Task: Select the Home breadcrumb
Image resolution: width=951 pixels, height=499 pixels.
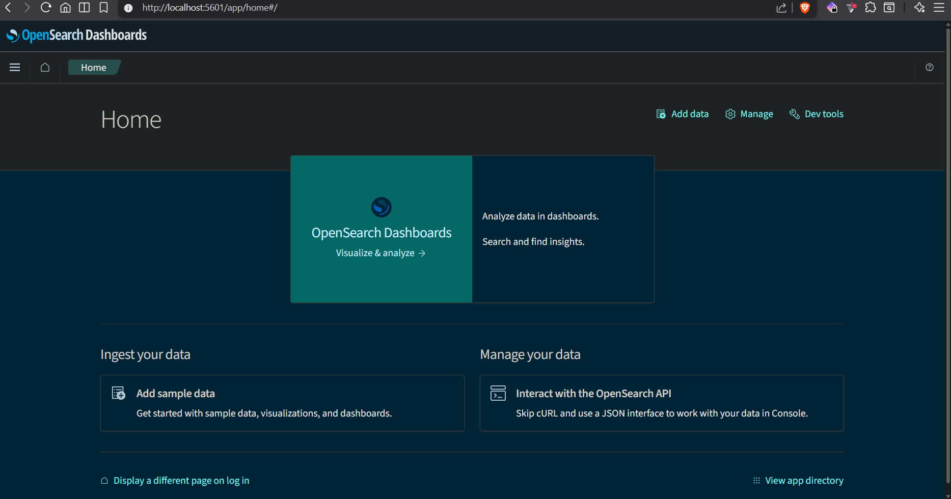Action: tap(94, 67)
